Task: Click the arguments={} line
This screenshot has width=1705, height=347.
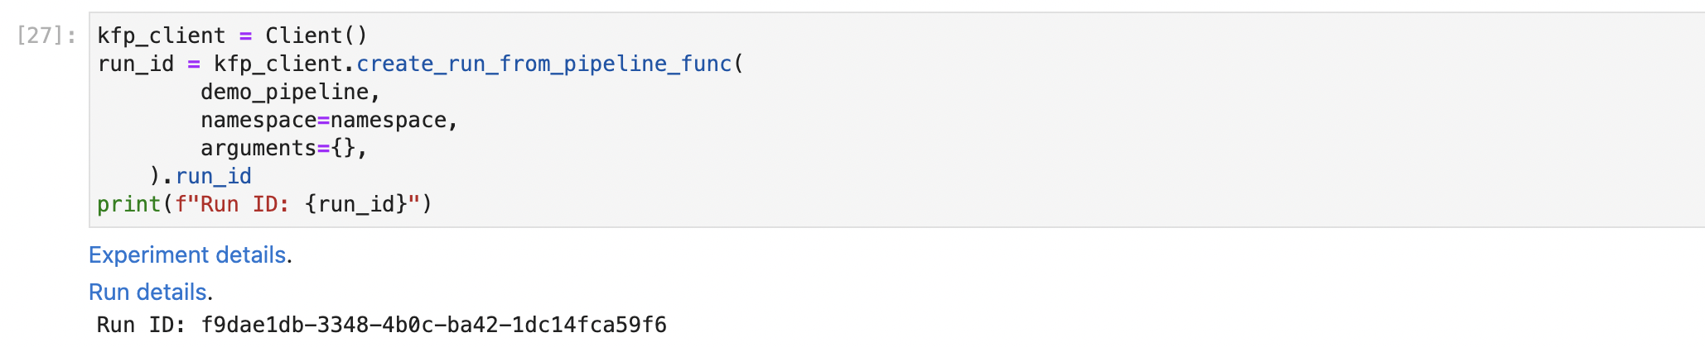Action: (x=283, y=148)
